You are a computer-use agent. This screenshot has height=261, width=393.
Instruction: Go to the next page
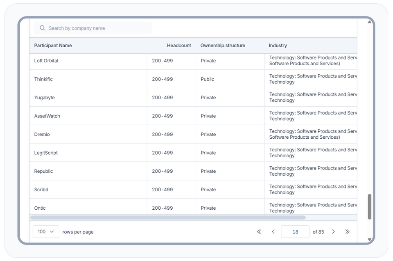pos(333,232)
